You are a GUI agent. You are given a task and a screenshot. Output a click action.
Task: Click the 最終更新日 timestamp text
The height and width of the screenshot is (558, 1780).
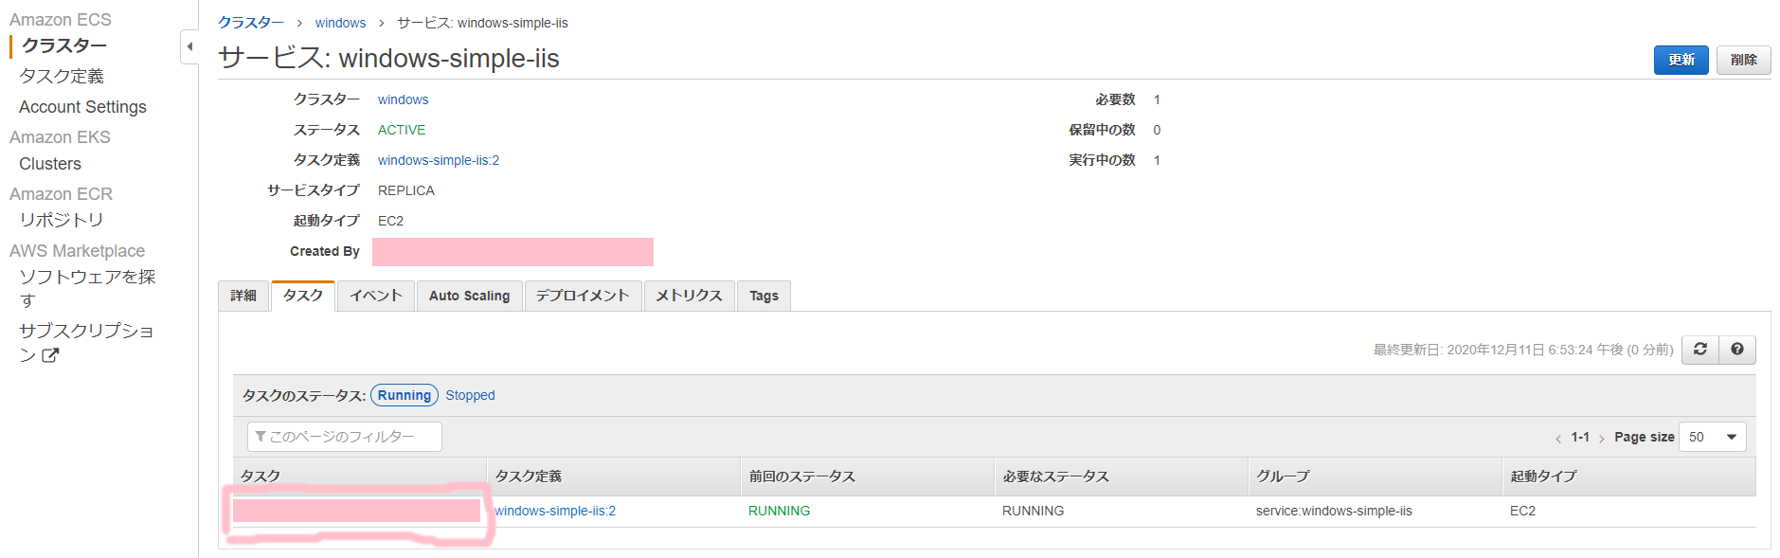click(1523, 350)
